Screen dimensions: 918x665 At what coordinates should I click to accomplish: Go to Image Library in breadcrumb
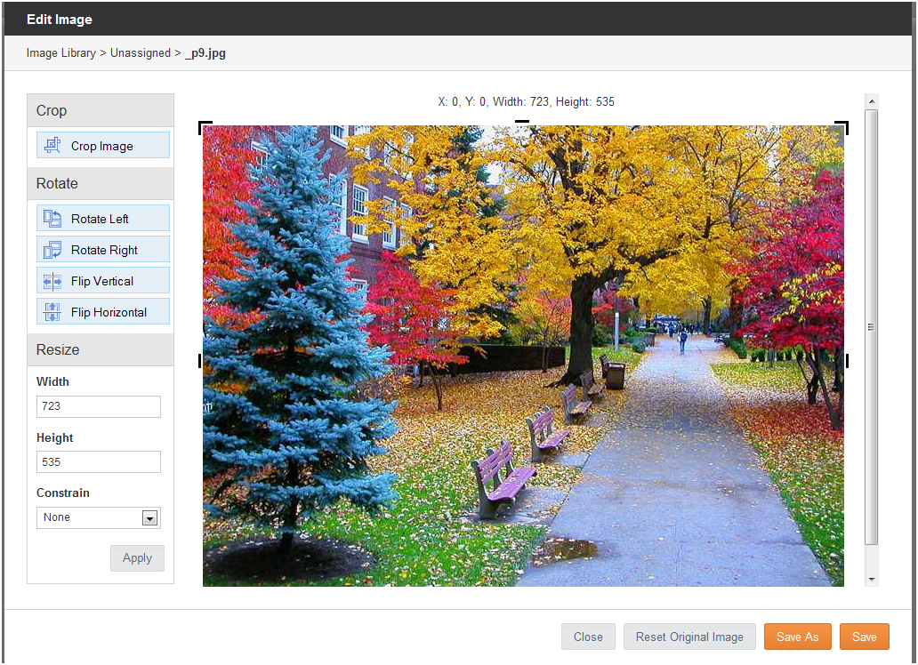(x=60, y=52)
